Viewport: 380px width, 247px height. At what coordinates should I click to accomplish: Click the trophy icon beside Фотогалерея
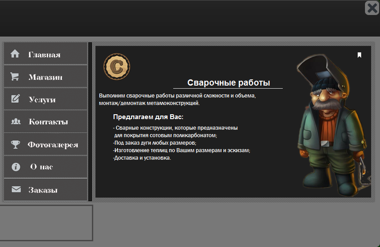point(15,144)
